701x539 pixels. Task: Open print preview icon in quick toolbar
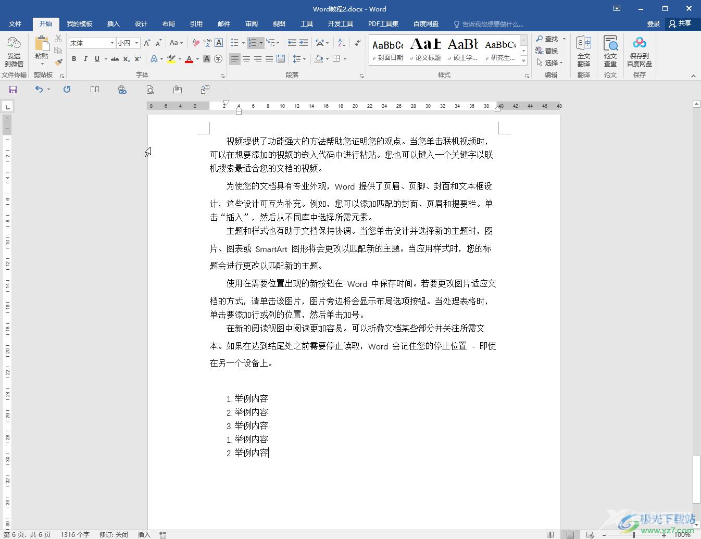[150, 90]
